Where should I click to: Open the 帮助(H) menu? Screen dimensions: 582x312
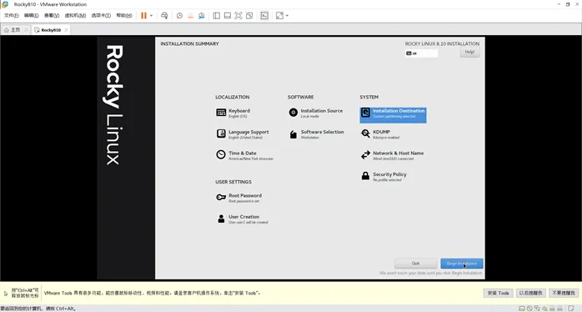click(x=124, y=16)
